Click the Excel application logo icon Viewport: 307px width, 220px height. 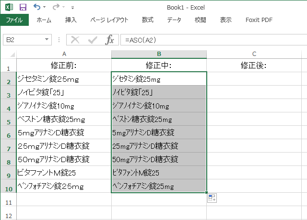[9, 7]
